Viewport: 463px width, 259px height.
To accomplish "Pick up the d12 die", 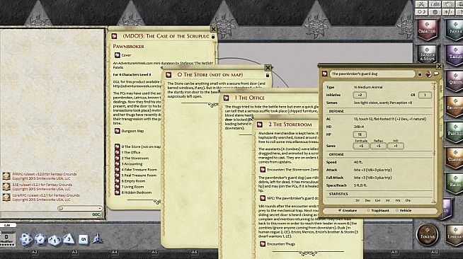I will pos(40,239).
